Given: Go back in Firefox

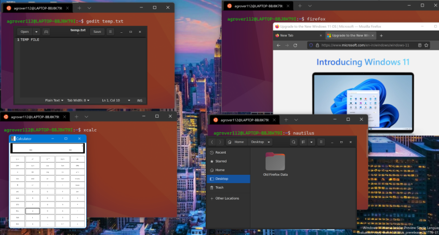Looking at the screenshot, I should point(278,45).
